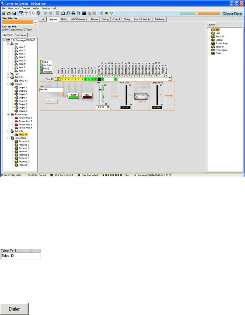Switch to the Site View tab
The width and height of the screenshot is (245, 315).
click(8, 35)
